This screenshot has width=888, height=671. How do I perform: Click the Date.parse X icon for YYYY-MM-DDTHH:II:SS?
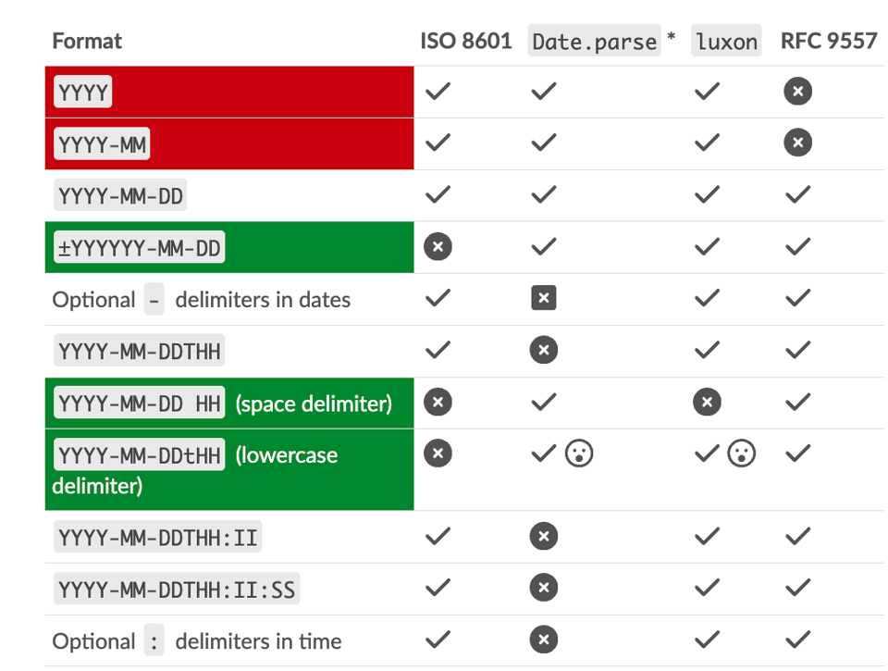click(544, 588)
